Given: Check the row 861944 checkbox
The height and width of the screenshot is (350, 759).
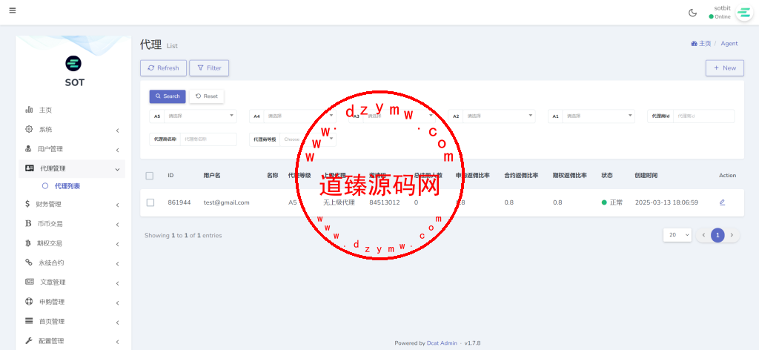Looking at the screenshot, I should 150,202.
